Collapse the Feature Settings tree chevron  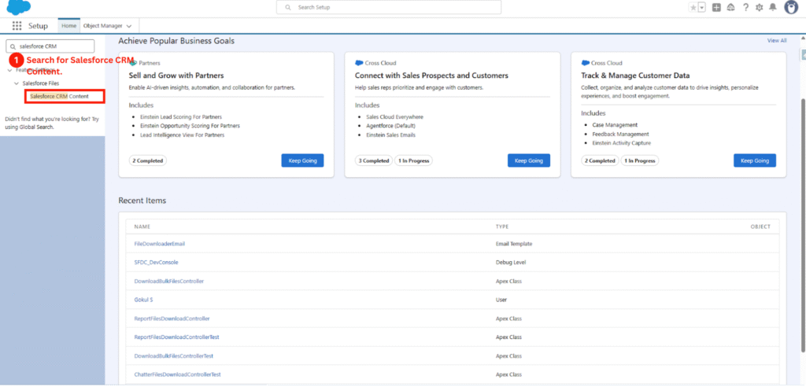[x=9, y=70]
